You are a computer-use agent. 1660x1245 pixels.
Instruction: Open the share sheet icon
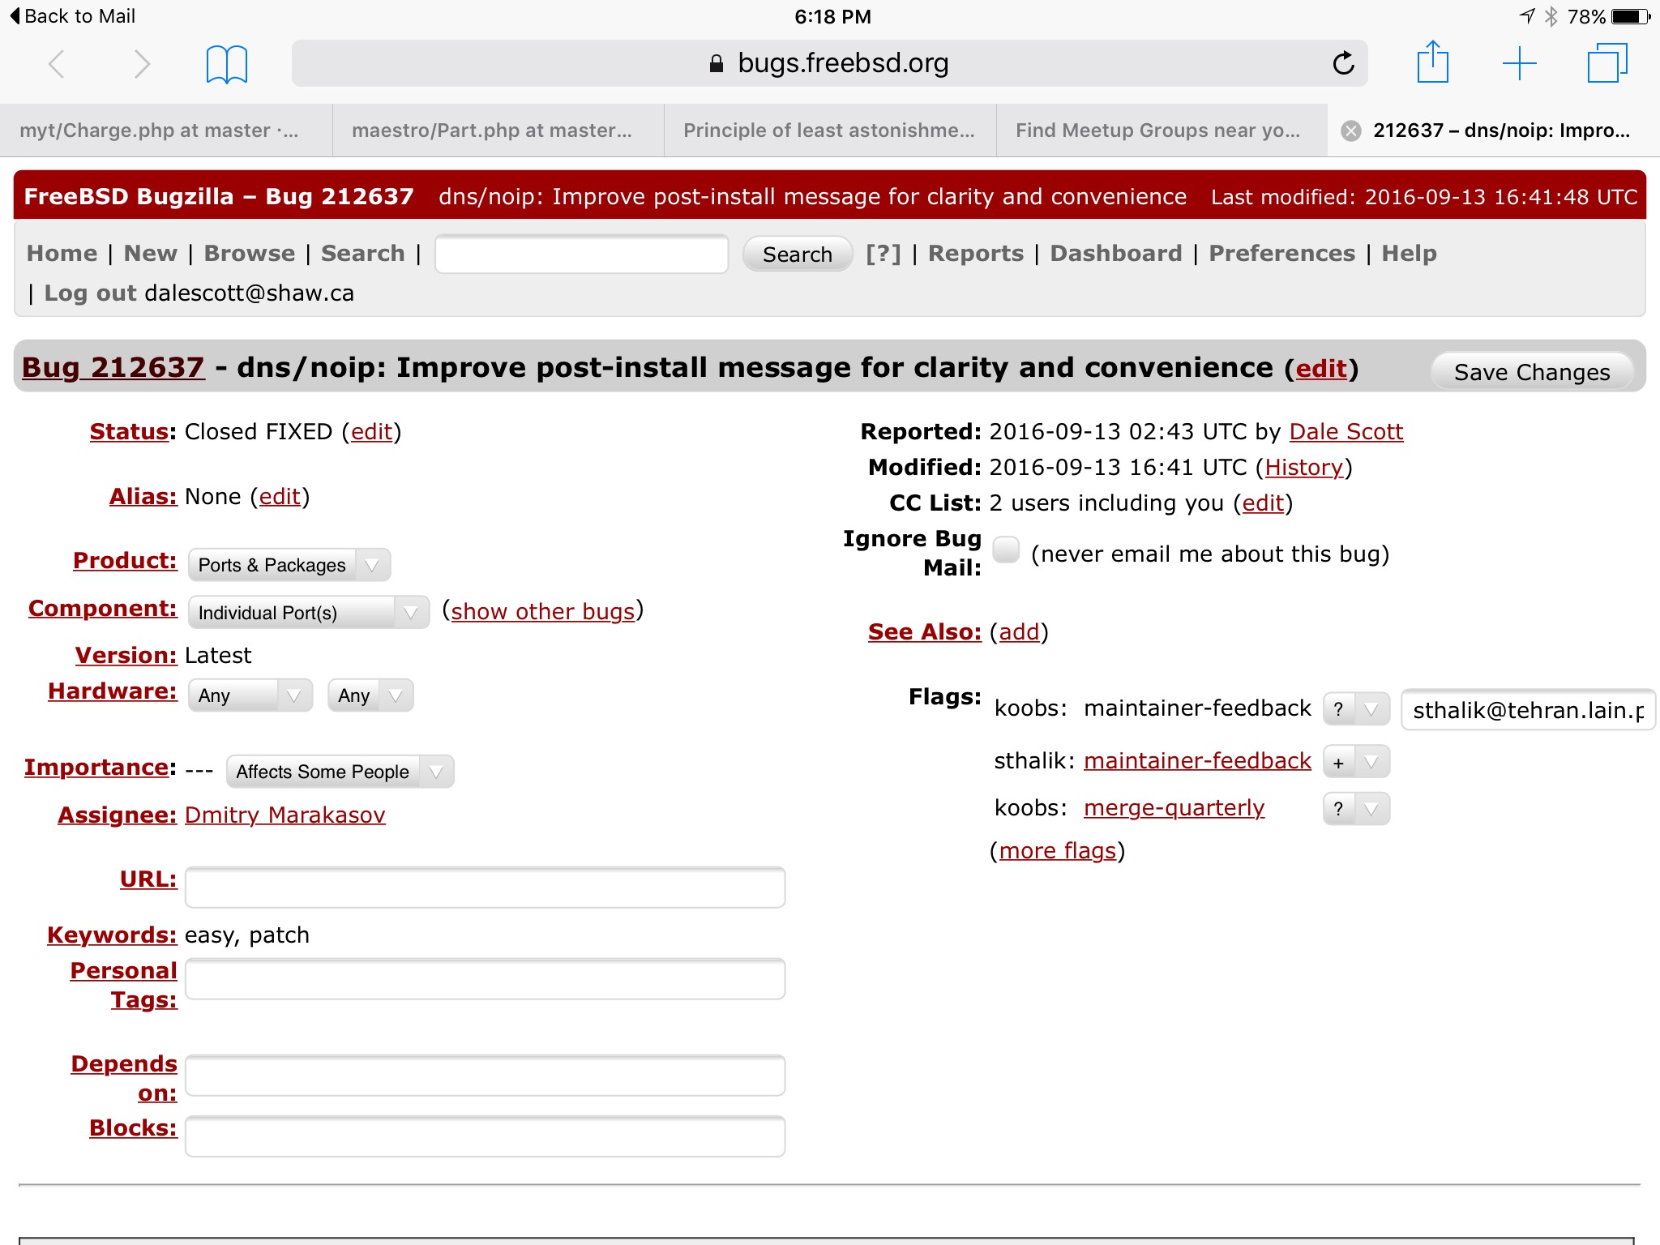pos(1432,62)
